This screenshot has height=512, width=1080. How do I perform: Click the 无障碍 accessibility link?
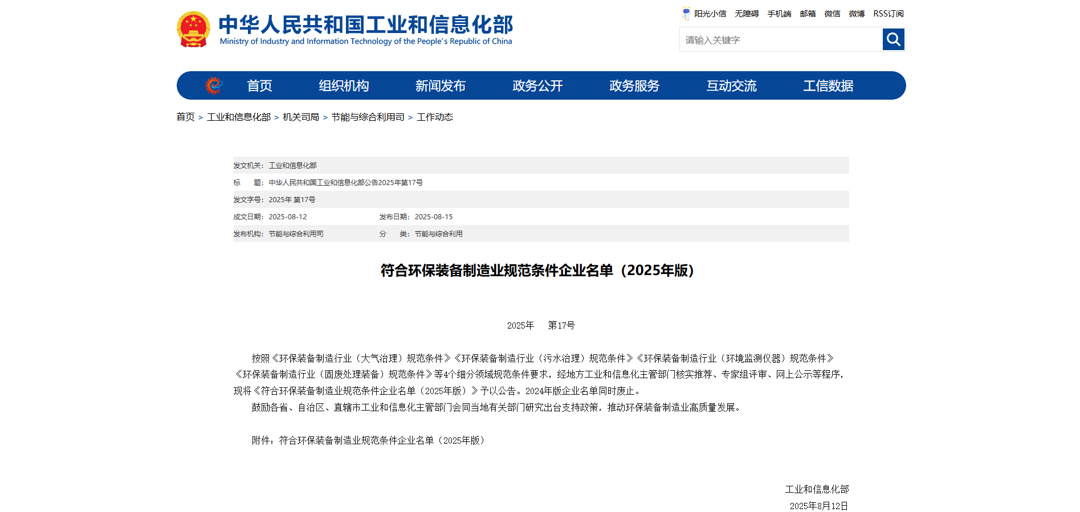tap(747, 14)
